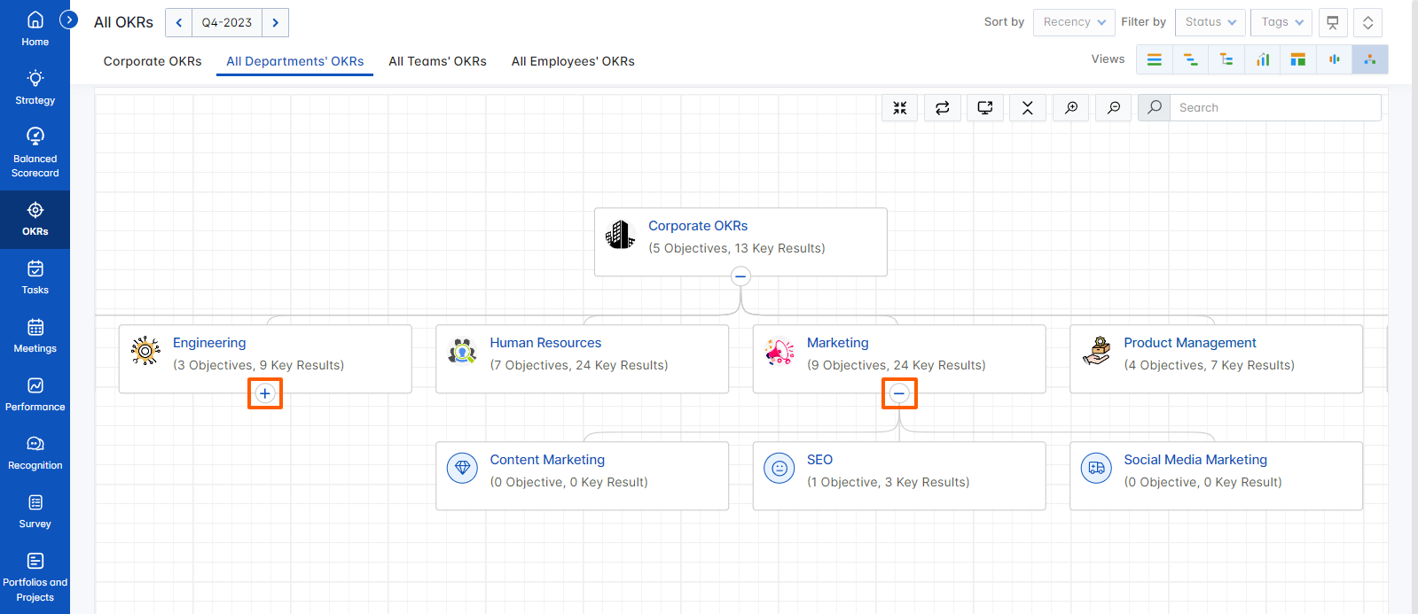Click the search magnifier button
Viewport: 1418px width, 614px height.
[x=1154, y=107]
